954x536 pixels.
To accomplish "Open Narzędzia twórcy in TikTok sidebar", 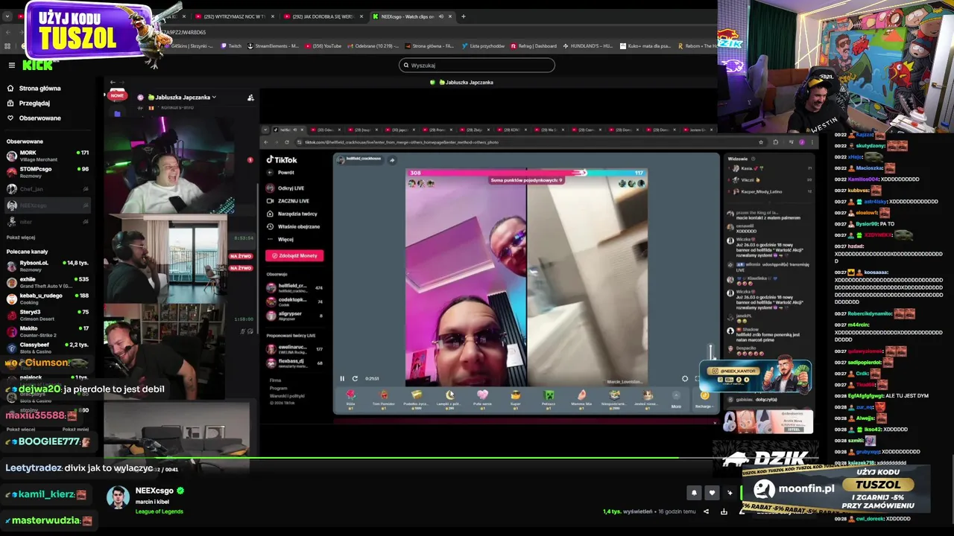I will click(292, 214).
